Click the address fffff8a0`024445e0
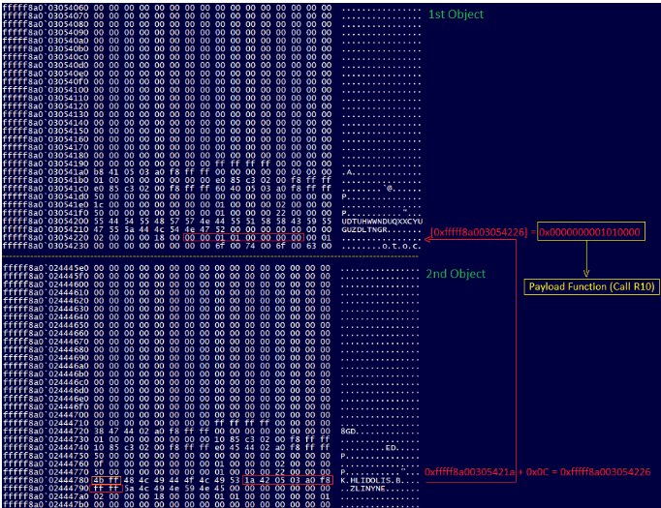 (x=46, y=267)
